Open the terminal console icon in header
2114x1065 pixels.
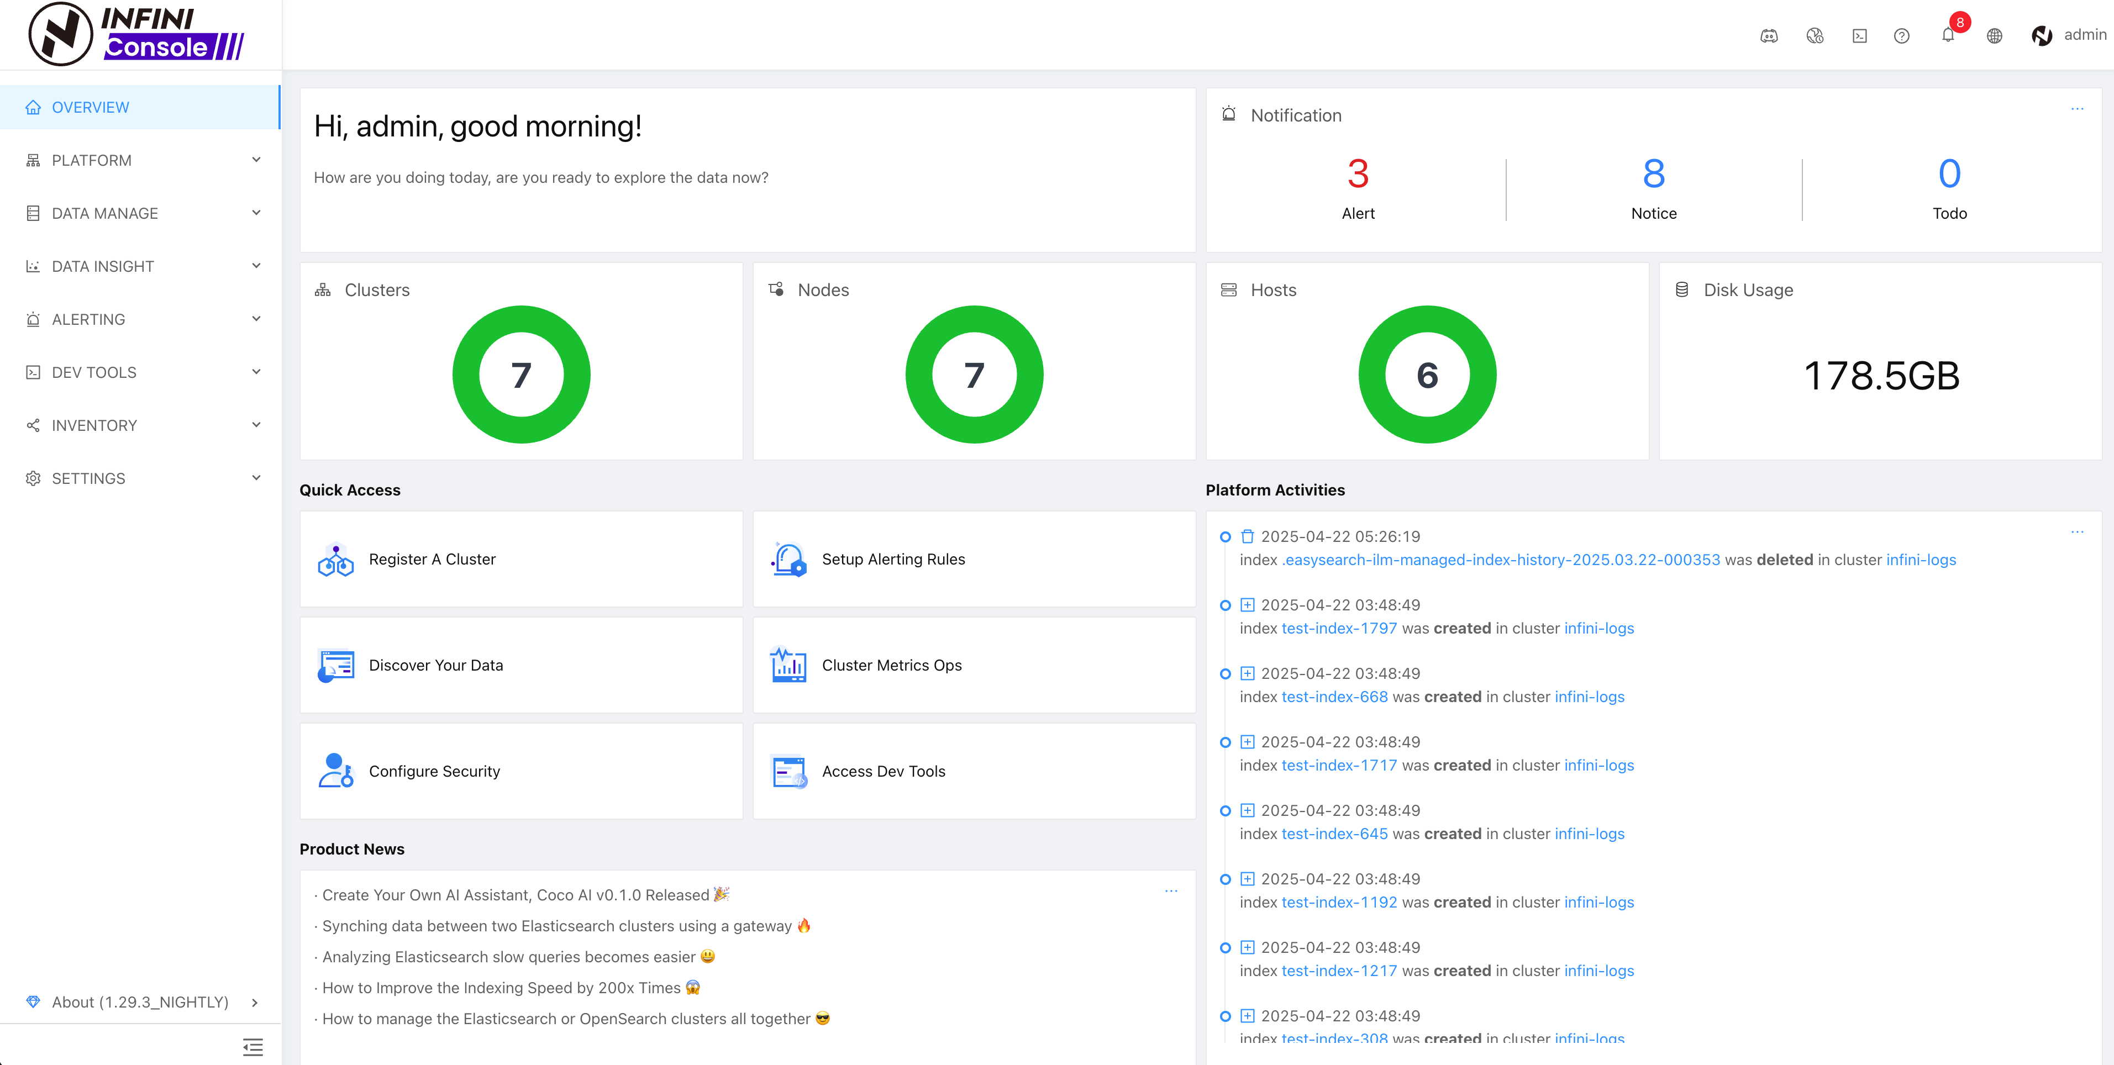(1860, 35)
